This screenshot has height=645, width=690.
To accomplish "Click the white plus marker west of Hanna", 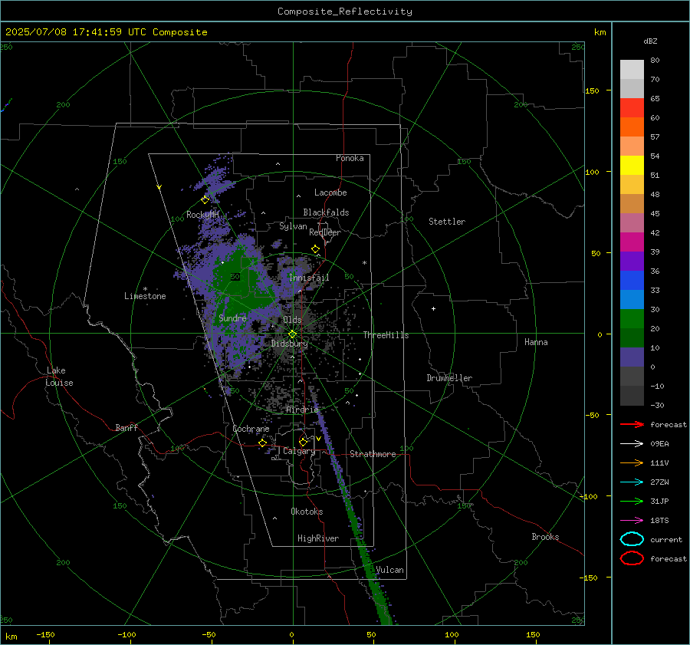I will pos(433,308).
